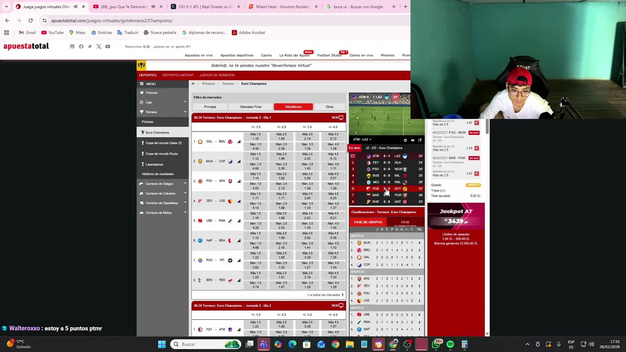Select Más 2.5 odds 1.71 for SEV - LNS
This screenshot has height=352, width=626.
[x=281, y=196]
